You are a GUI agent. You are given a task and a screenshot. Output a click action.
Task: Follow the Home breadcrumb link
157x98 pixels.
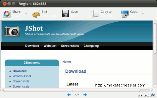(67, 62)
